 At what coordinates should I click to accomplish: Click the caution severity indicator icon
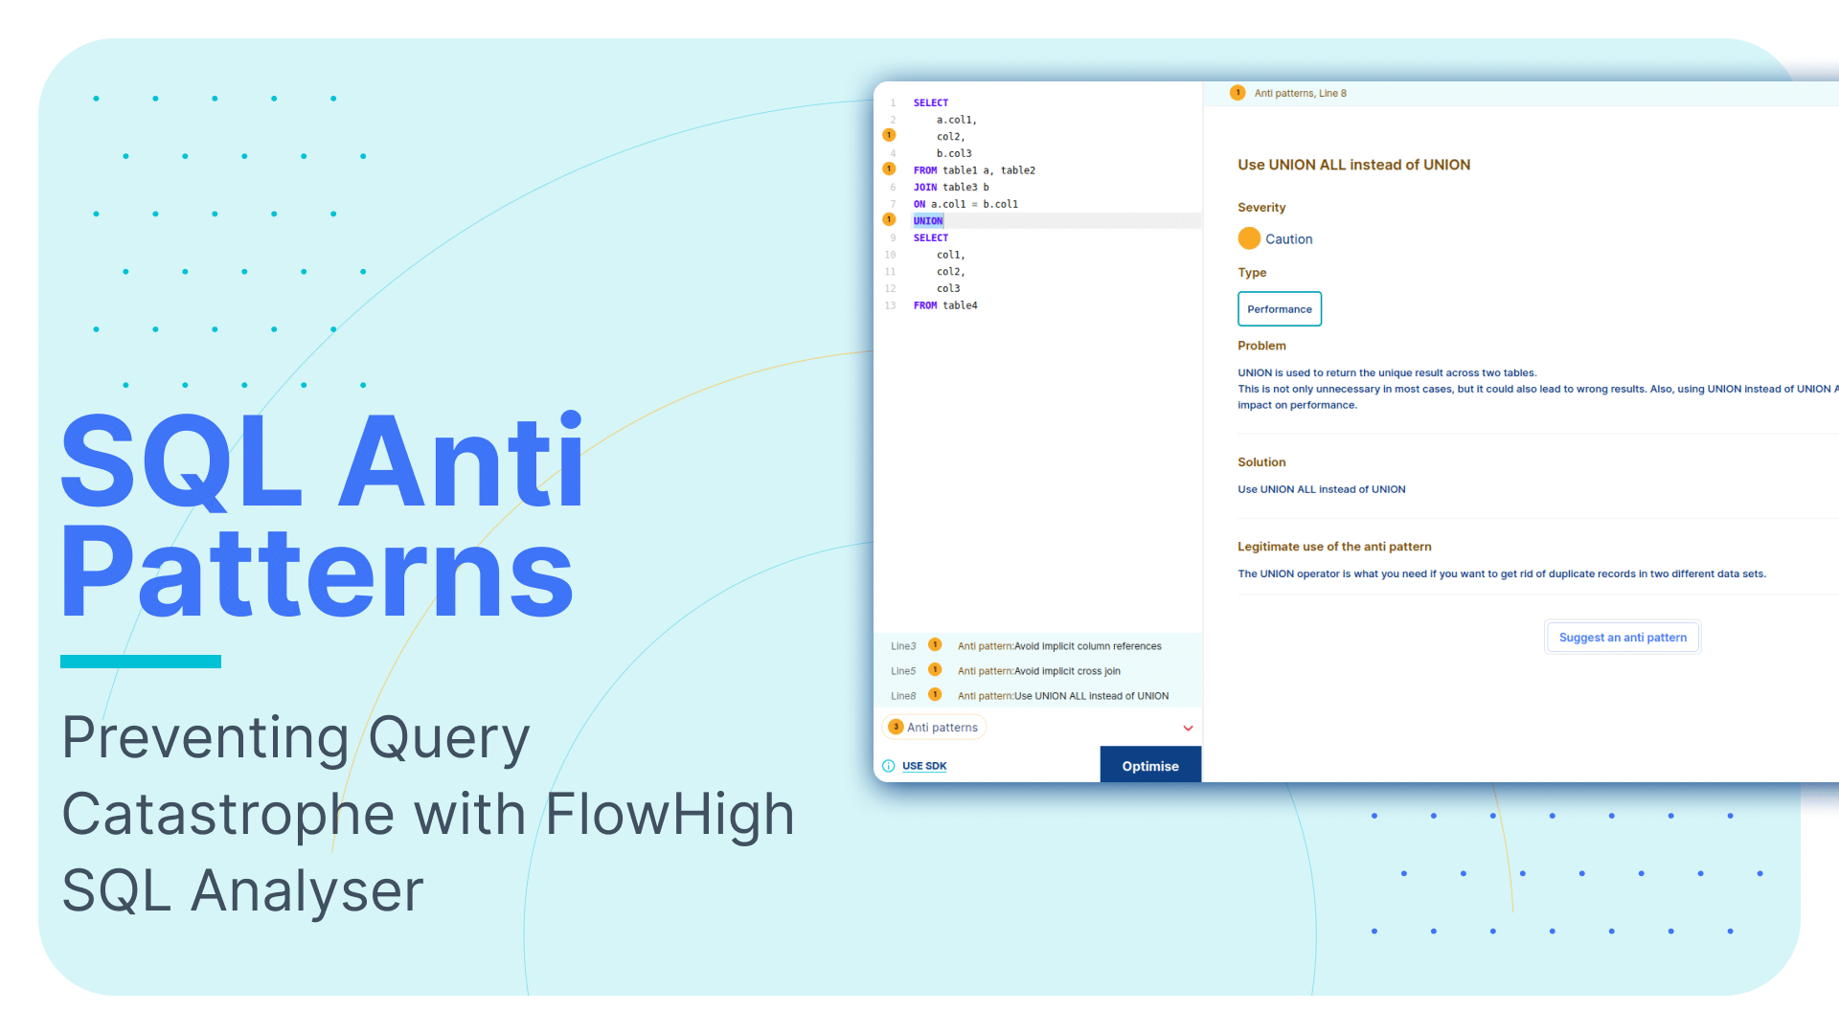1249,236
